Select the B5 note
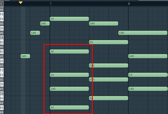This screenshot has height=114, width=168. [109, 42]
